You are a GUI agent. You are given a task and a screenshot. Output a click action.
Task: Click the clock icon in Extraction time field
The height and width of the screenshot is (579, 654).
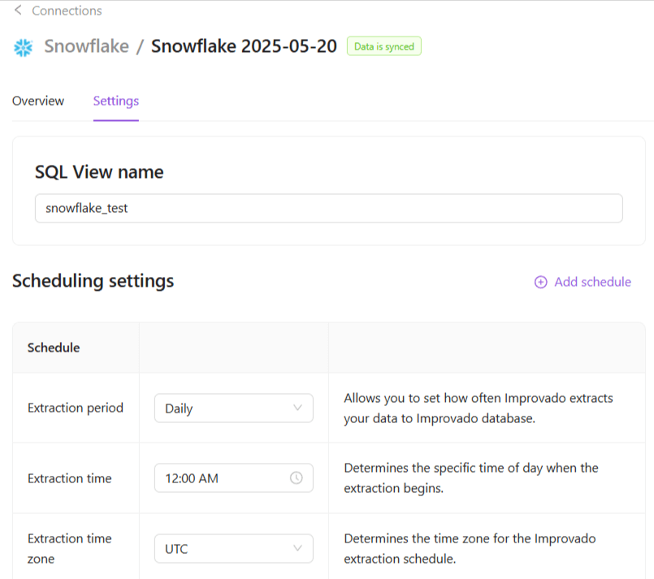(297, 478)
